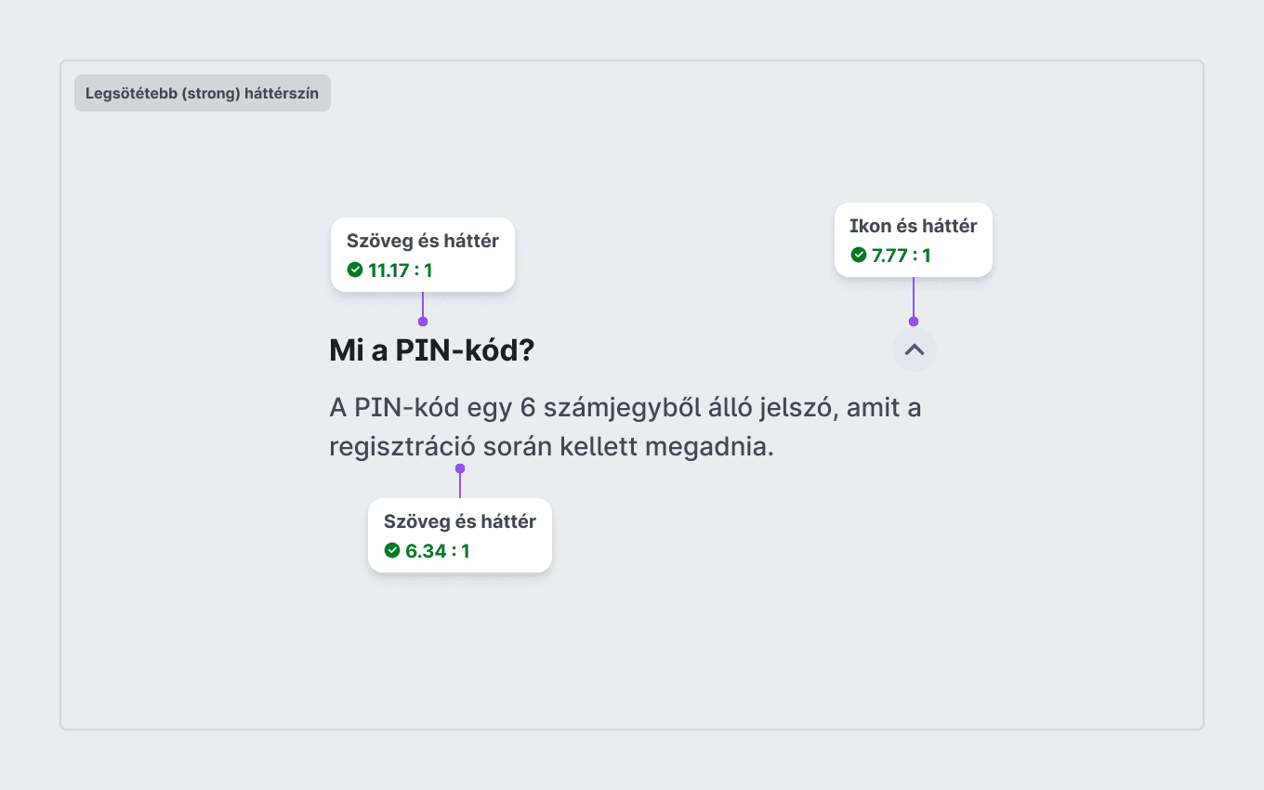
Task: Select the 'Legsötétebb (strong) háttérszín' label tag
Action: click(x=203, y=93)
